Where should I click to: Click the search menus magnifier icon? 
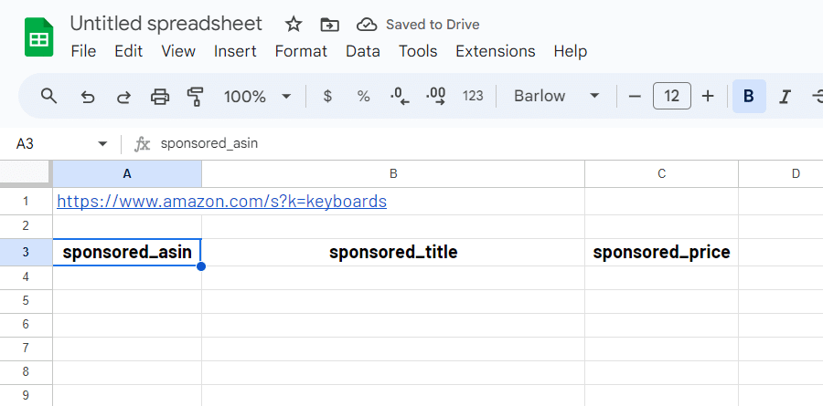point(49,96)
